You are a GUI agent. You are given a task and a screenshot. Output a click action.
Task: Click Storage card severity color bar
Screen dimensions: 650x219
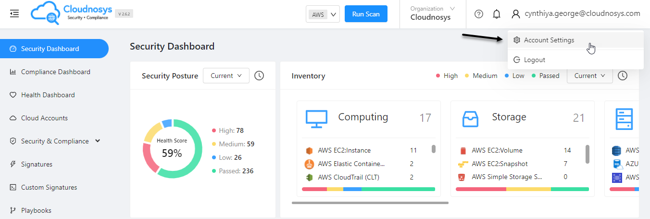tap(522, 189)
